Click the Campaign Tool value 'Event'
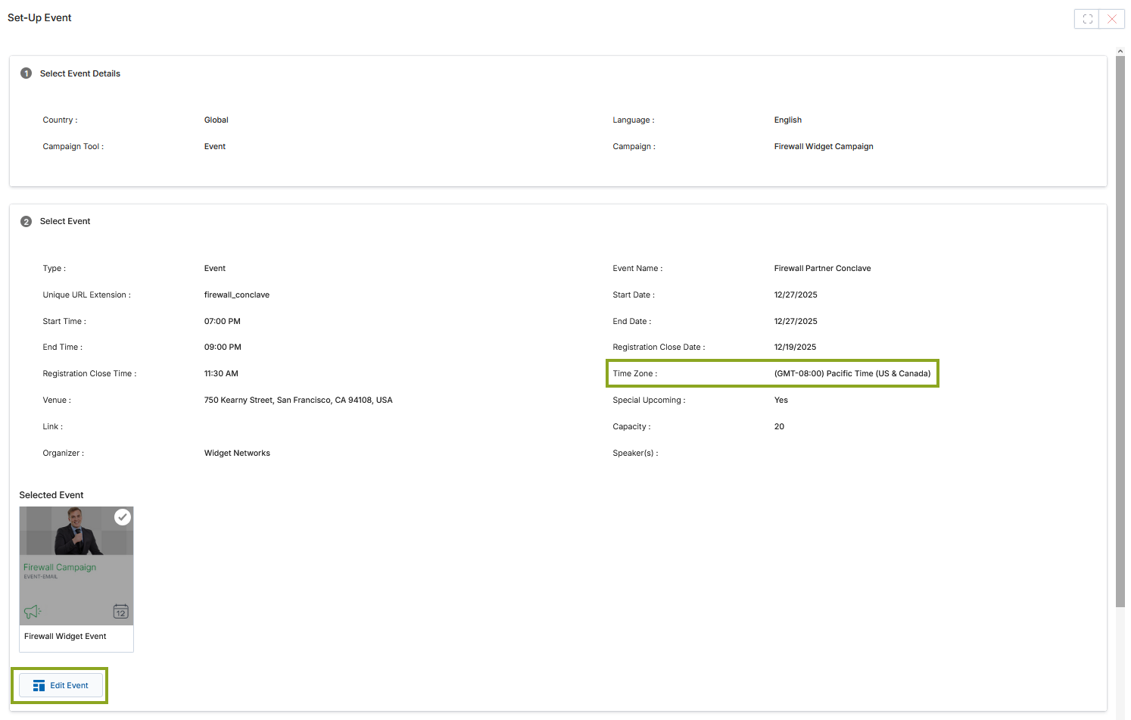This screenshot has width=1131, height=720. coord(215,147)
